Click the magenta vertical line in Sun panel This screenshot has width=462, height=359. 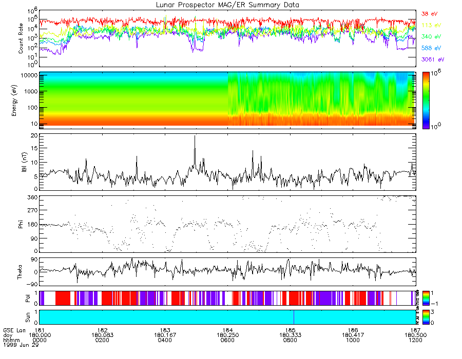click(x=294, y=316)
